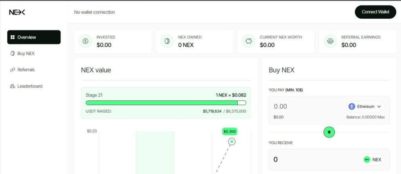This screenshot has width=401, height=174.
Task: Open the Leaderboard page
Action: pos(26,86)
